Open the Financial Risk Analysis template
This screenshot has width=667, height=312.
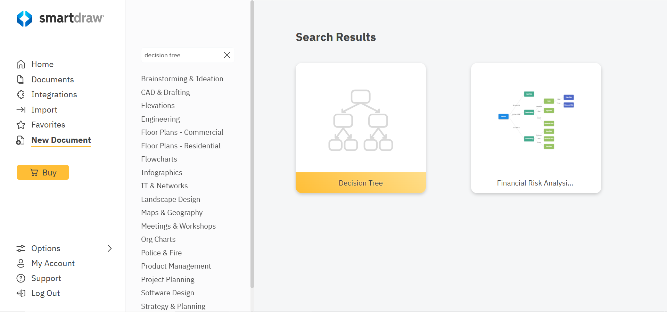pyautogui.click(x=536, y=128)
